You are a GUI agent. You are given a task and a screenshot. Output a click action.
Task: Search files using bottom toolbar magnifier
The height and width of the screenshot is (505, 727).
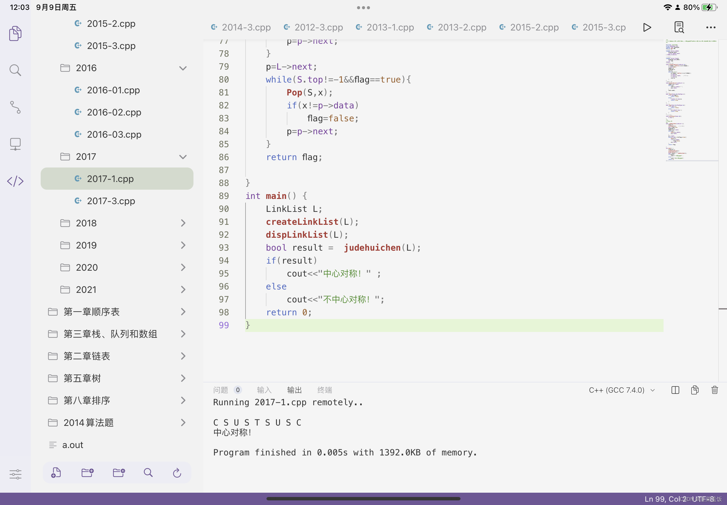click(148, 473)
